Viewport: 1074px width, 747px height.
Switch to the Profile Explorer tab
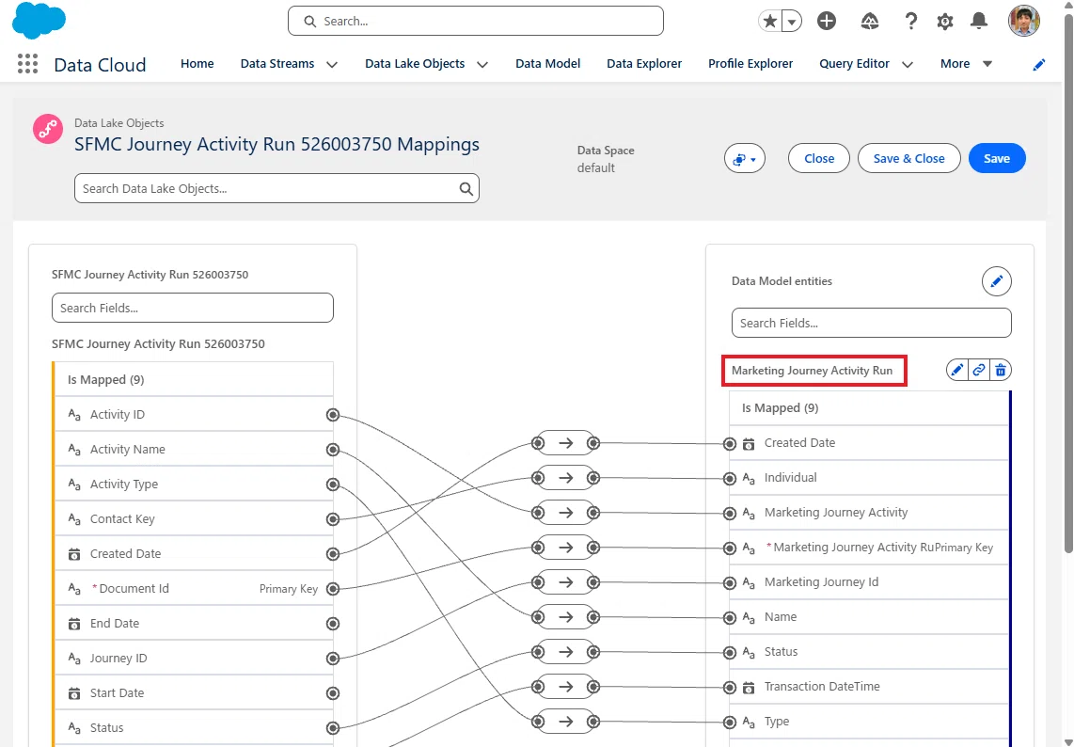[x=750, y=64]
